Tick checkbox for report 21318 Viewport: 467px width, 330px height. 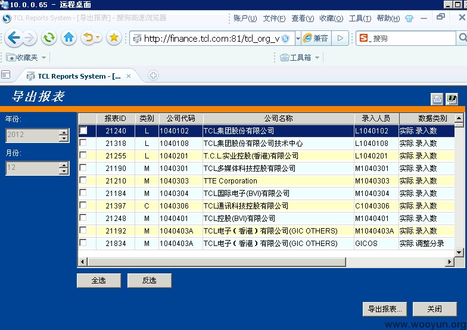pyautogui.click(x=83, y=143)
